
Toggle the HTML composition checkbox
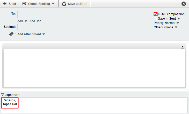(x=155, y=14)
